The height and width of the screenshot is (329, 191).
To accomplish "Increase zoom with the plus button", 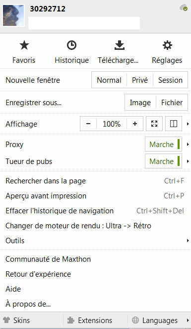I will pos(135,124).
